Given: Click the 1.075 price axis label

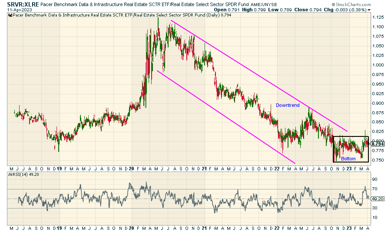Looking at the screenshot, I should [x=378, y=36].
